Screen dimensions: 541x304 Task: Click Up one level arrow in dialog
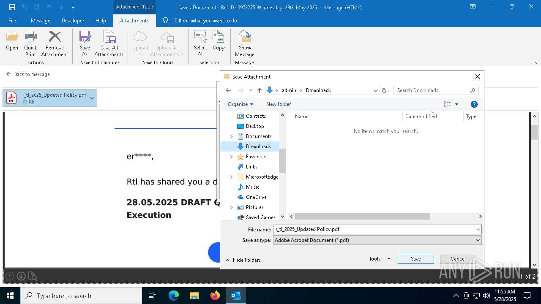click(260, 90)
